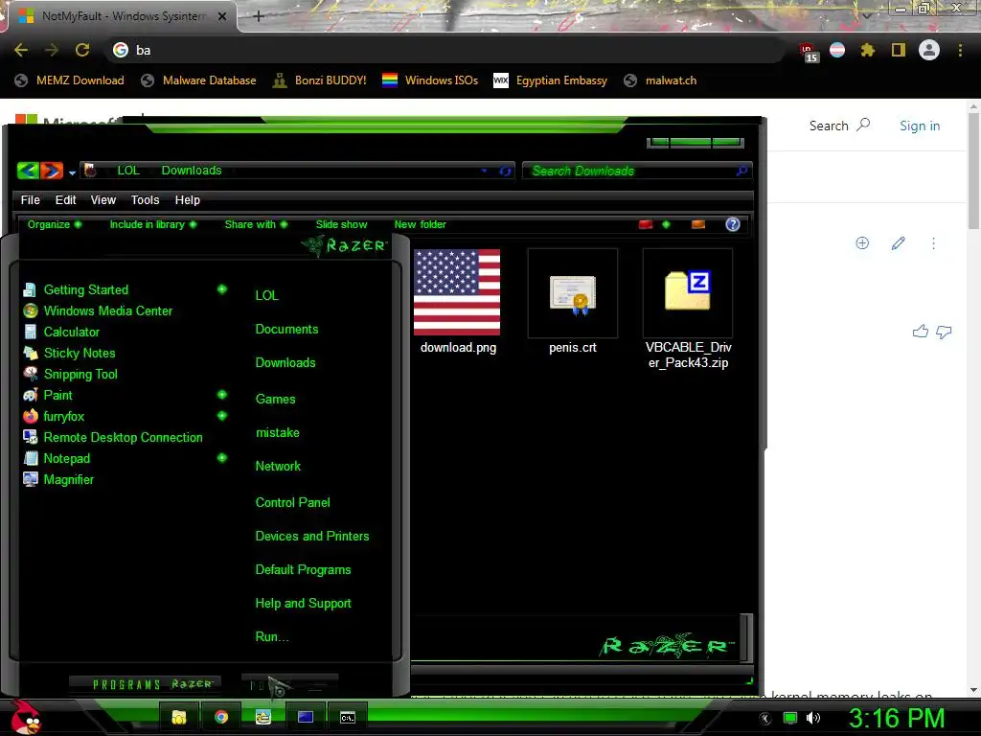981x736 pixels.
Task: Open the LOL user folder link in Start menu
Action: [266, 295]
